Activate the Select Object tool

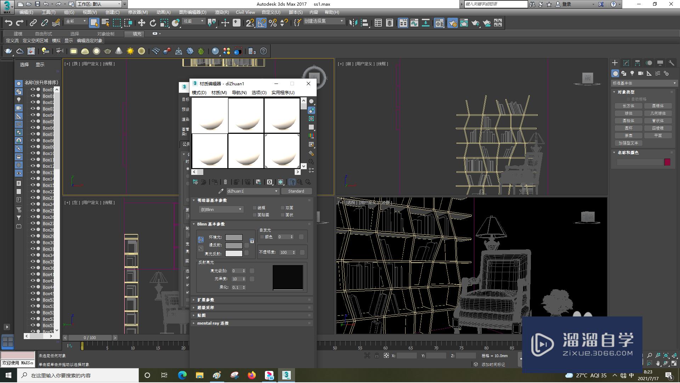click(94, 23)
